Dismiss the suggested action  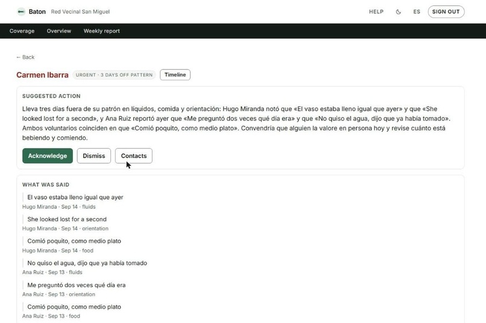pyautogui.click(x=94, y=156)
